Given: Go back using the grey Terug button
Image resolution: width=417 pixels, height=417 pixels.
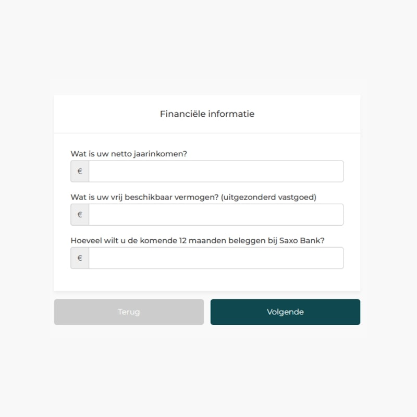Looking at the screenshot, I should tap(129, 312).
